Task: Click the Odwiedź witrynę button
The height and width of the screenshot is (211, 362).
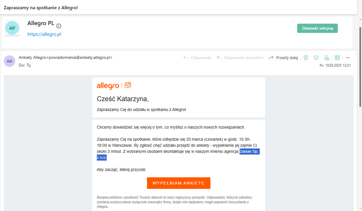Action: point(317,28)
